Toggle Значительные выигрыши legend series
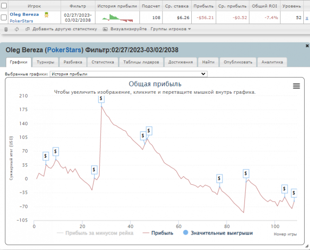310x250 pixels. 218,233
